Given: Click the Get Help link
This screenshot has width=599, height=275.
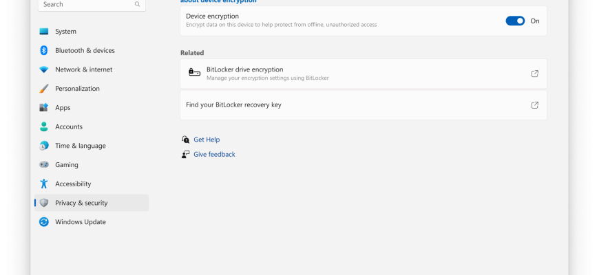Looking at the screenshot, I should (207, 140).
